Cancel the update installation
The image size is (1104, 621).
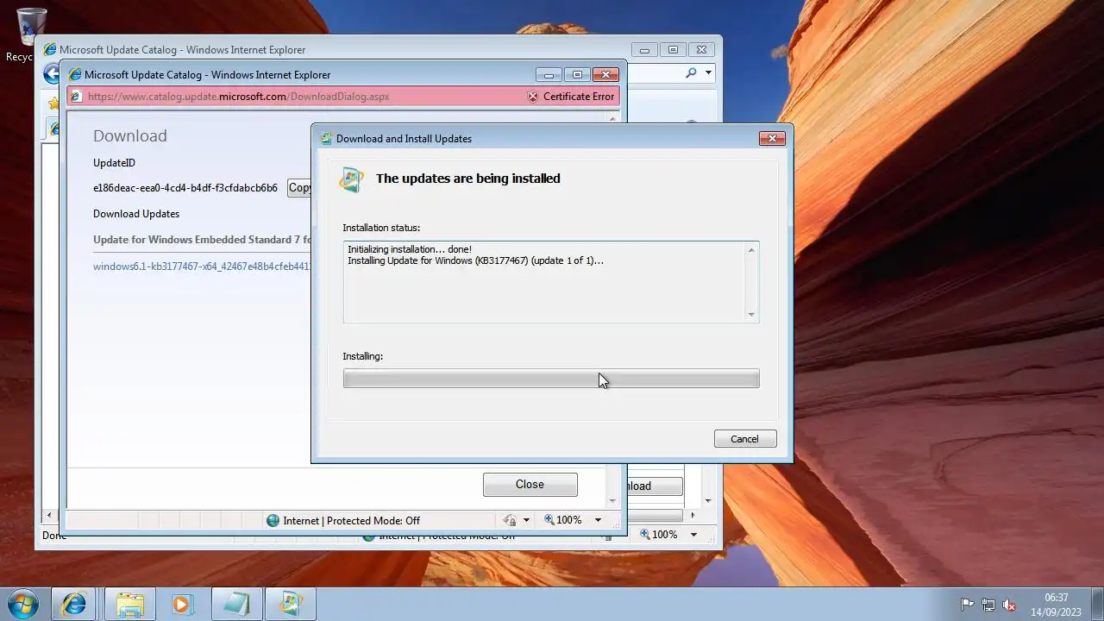click(x=745, y=439)
